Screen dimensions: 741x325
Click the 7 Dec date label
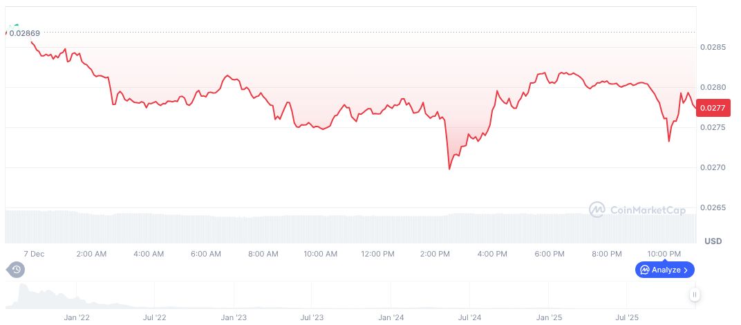pos(32,254)
